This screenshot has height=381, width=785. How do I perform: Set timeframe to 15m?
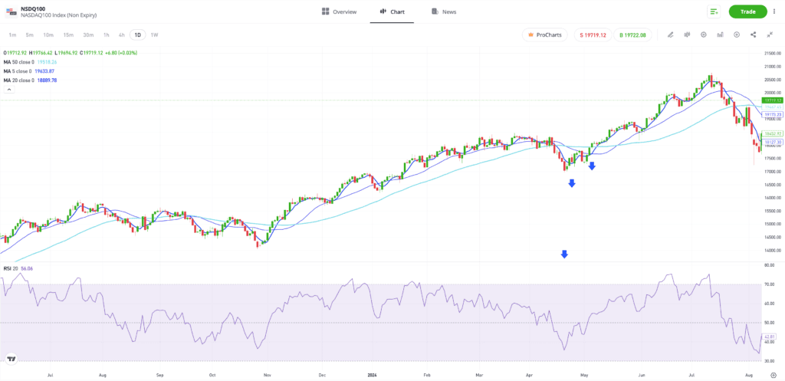pyautogui.click(x=68, y=34)
